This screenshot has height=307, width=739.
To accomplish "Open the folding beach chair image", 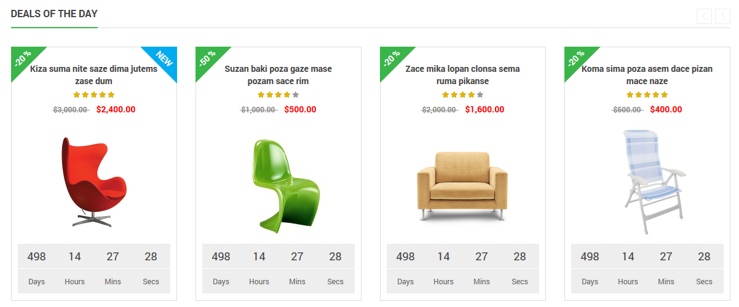I will pyautogui.click(x=647, y=182).
